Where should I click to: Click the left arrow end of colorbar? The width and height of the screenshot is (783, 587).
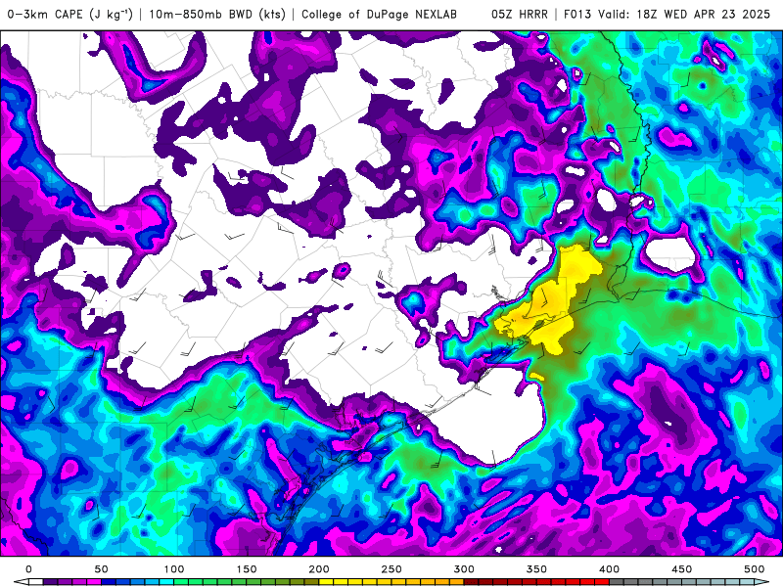[x=21, y=582]
